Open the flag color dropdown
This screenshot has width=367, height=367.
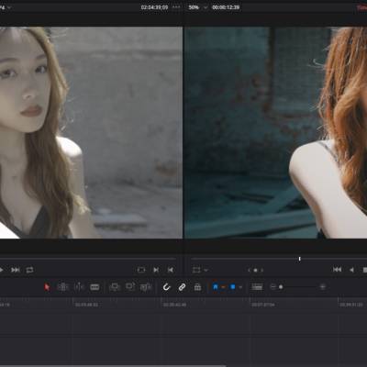(223, 287)
